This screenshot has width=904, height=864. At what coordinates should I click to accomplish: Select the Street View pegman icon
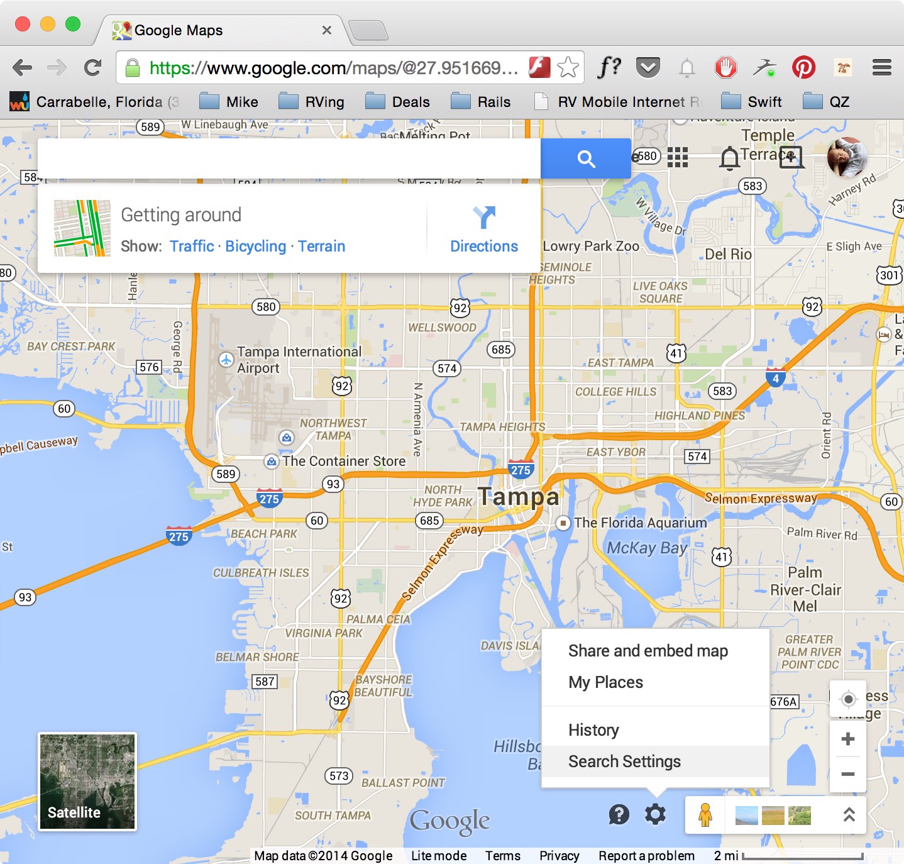(x=705, y=816)
